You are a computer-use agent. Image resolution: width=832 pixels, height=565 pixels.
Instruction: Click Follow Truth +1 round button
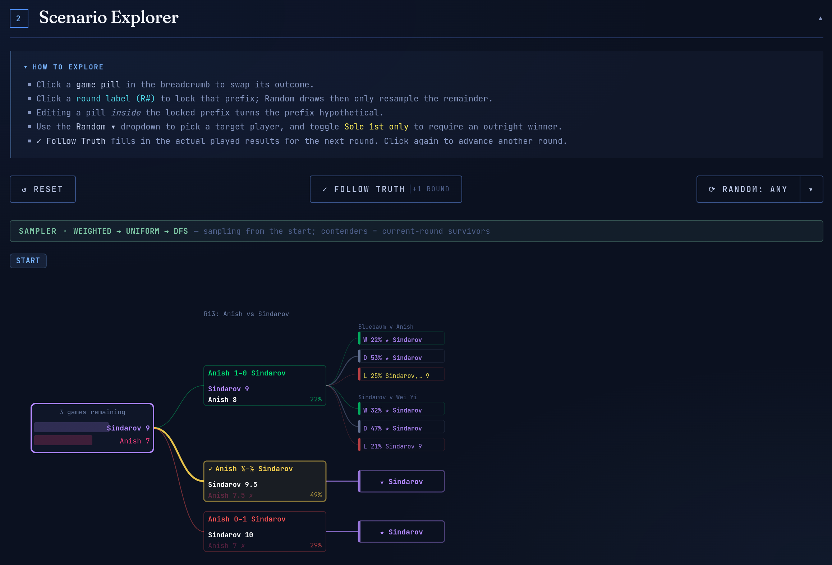(386, 189)
